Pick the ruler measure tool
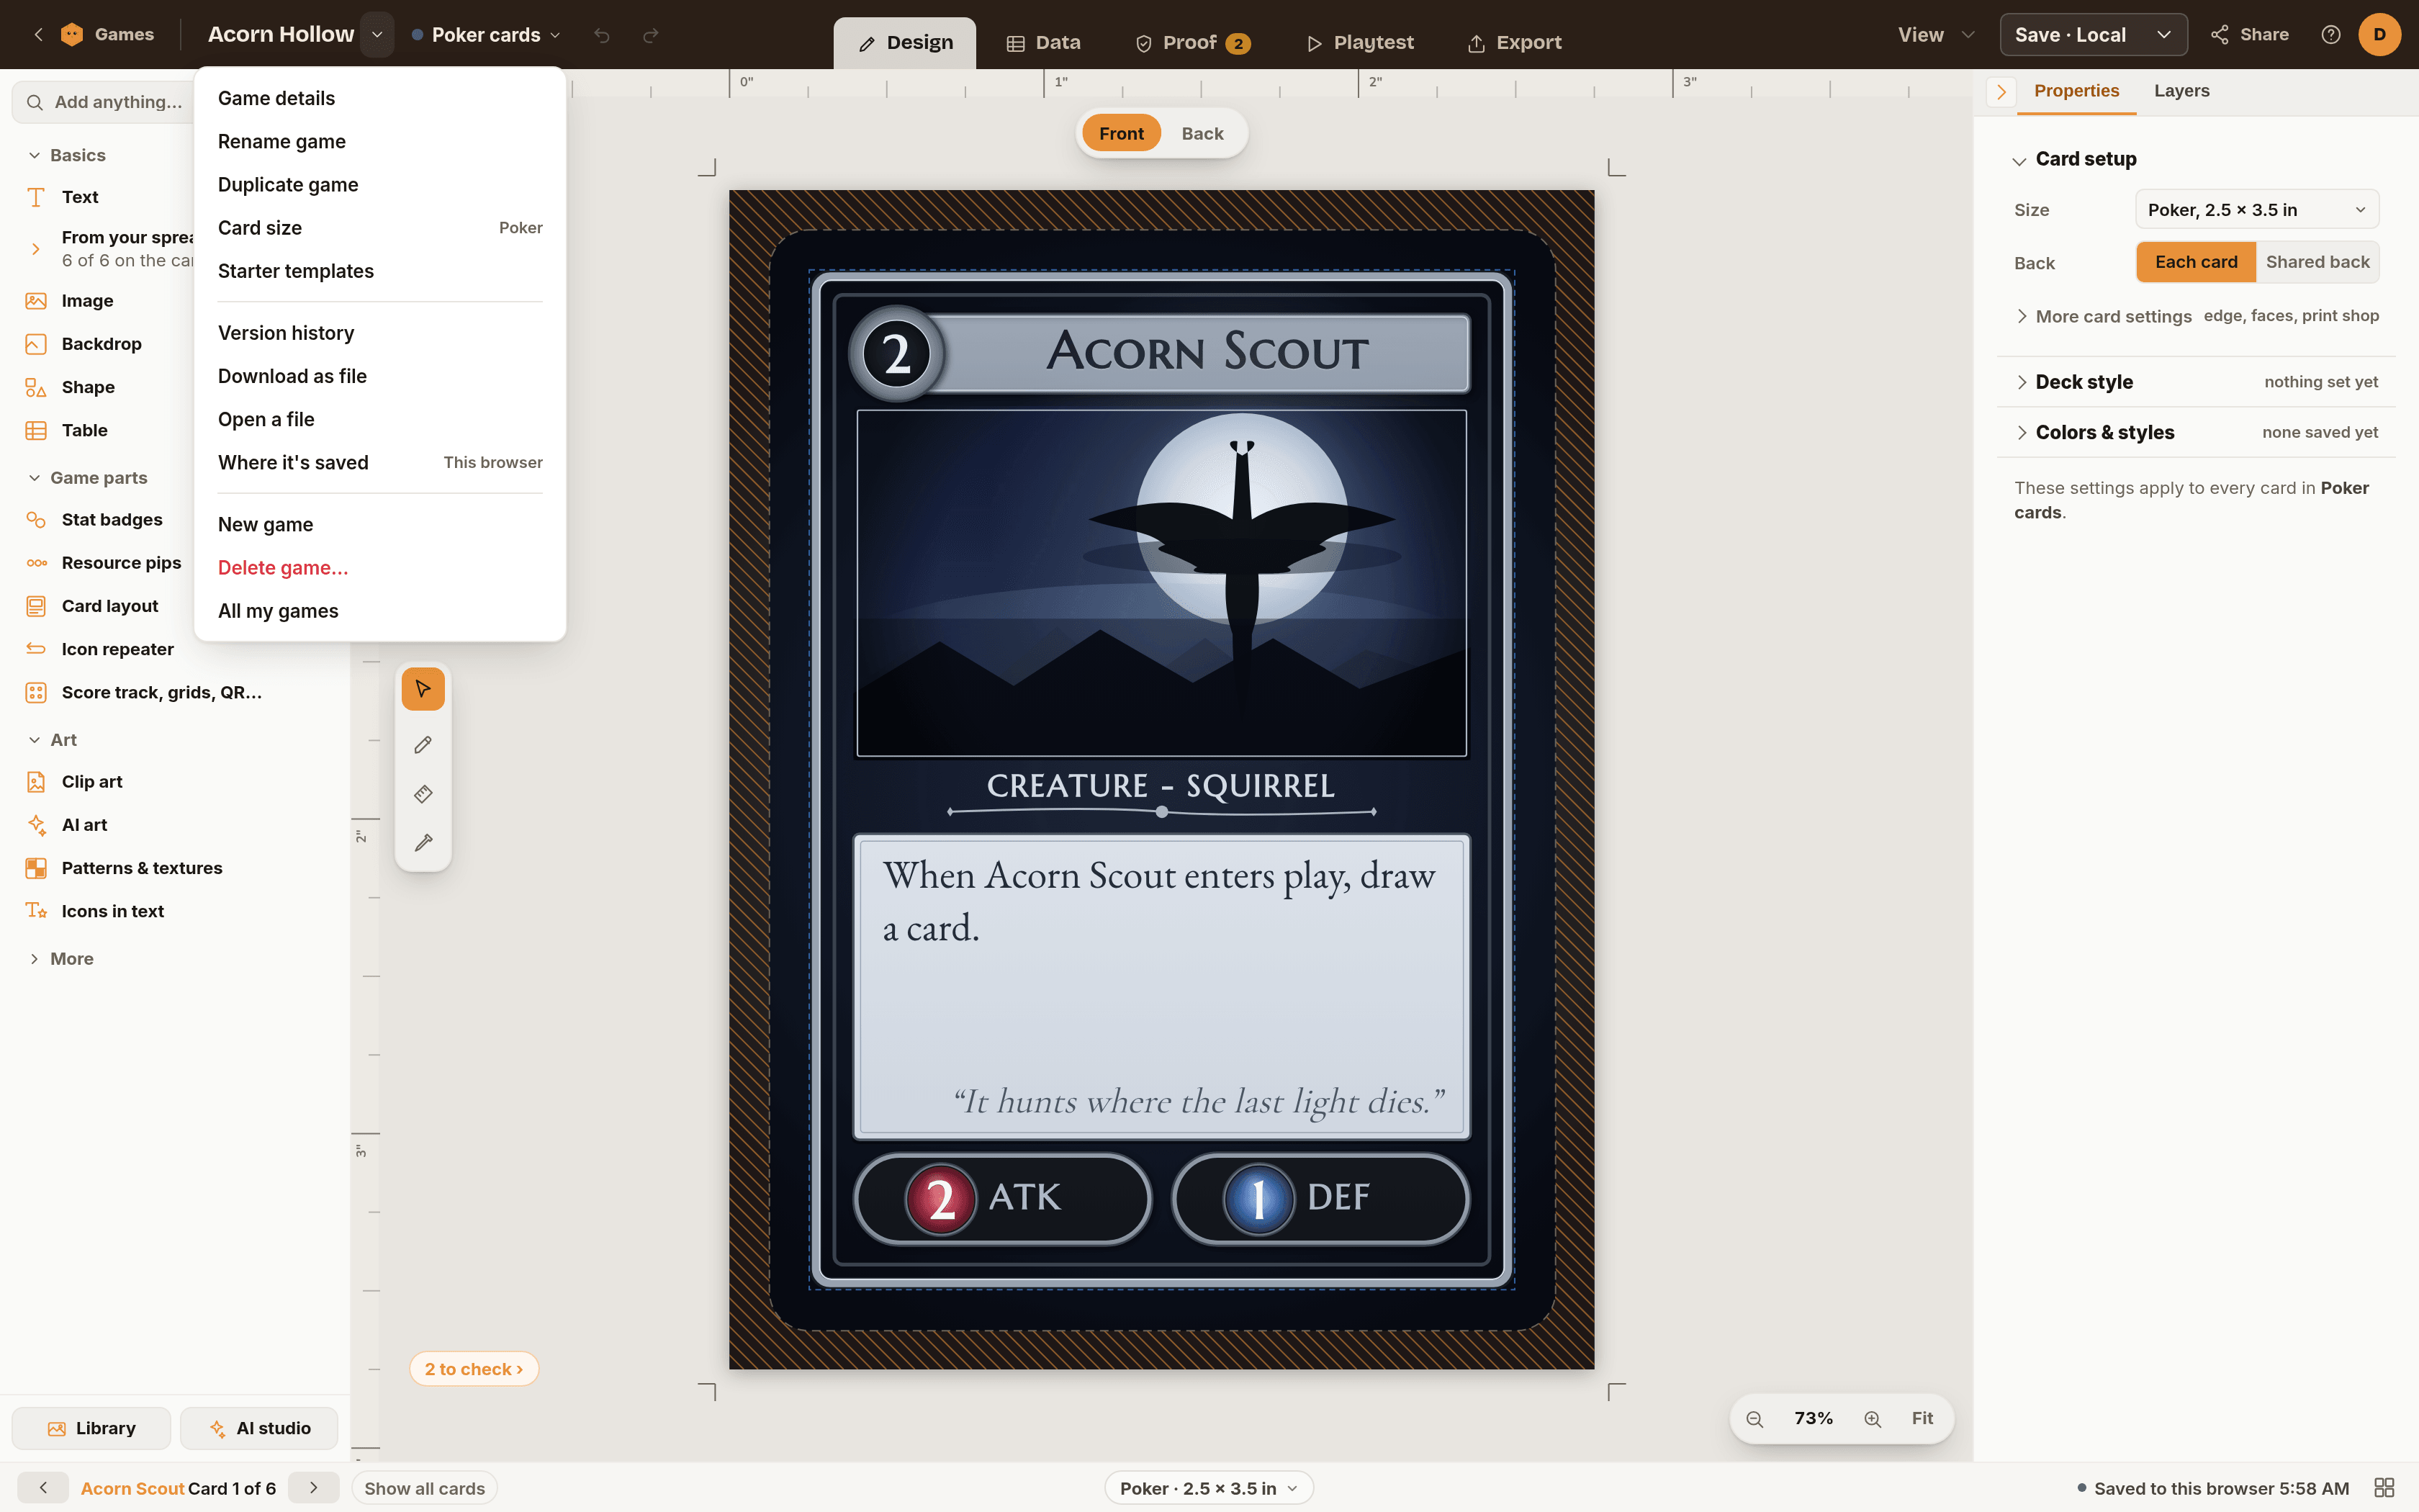The height and width of the screenshot is (1512, 2419). tap(423, 794)
